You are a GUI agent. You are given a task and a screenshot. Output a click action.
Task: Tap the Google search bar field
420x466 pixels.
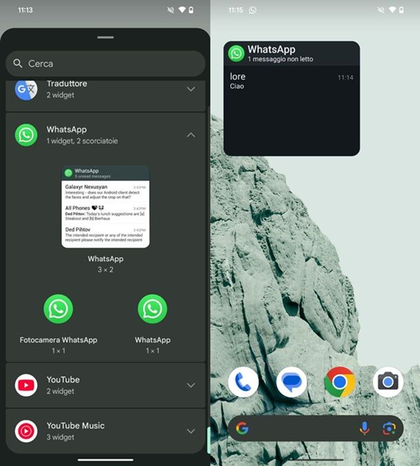tap(316, 428)
